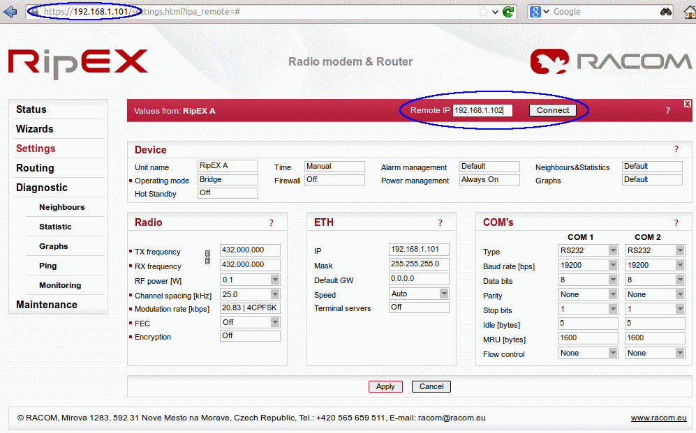
Task: Open the Google search engine icon menu
Action: point(539,12)
